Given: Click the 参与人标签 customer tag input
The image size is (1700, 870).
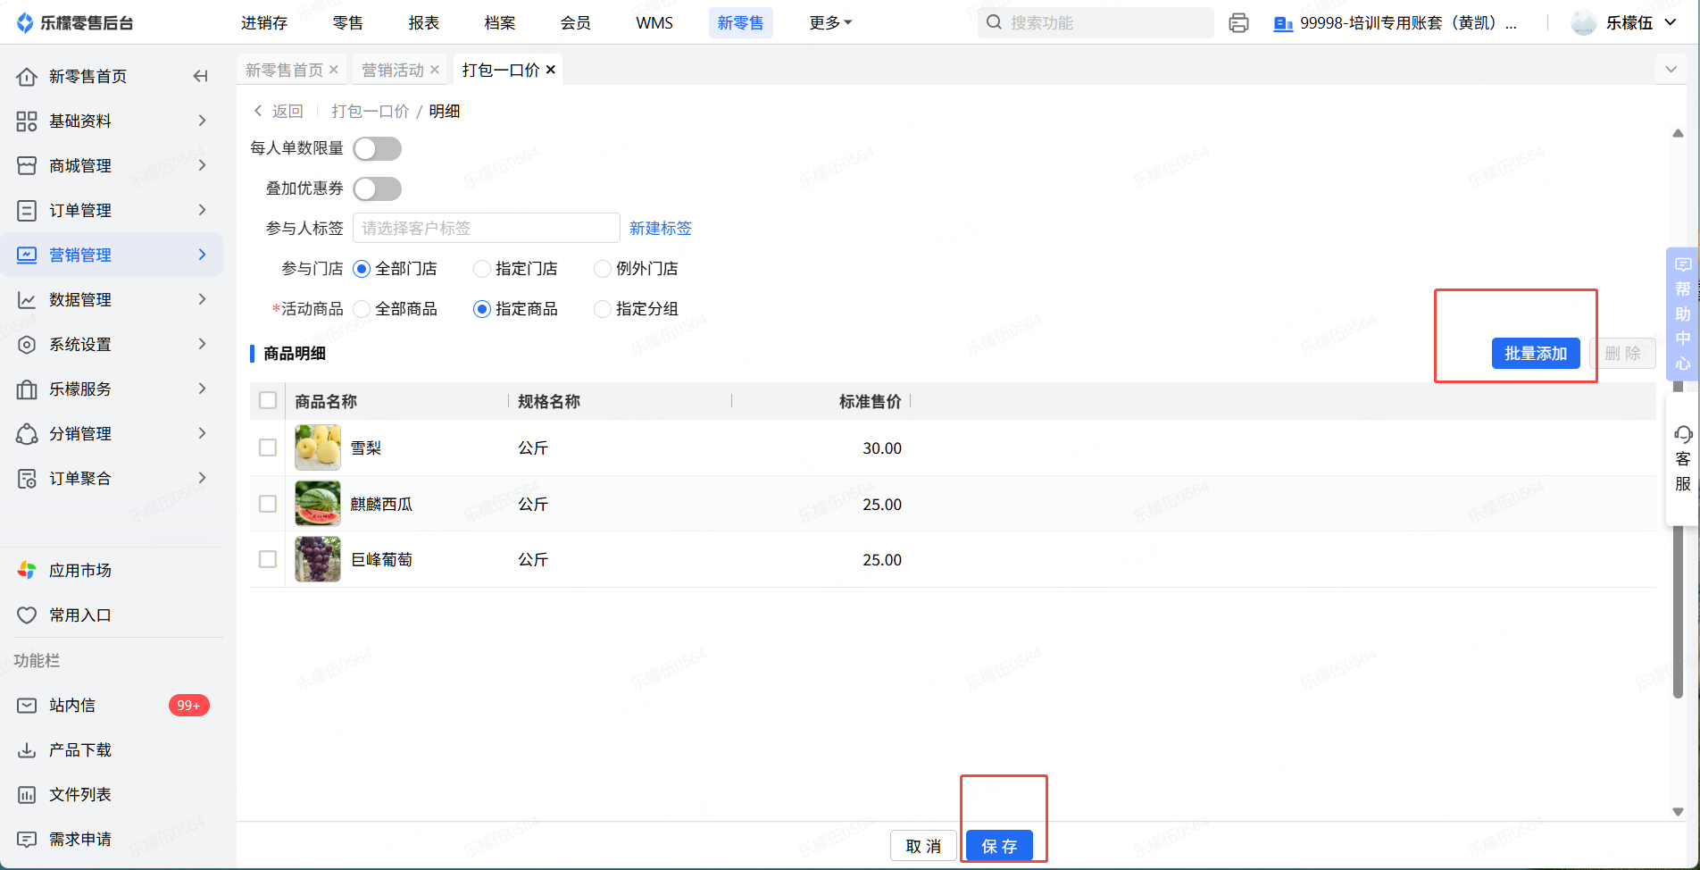Looking at the screenshot, I should coord(486,229).
